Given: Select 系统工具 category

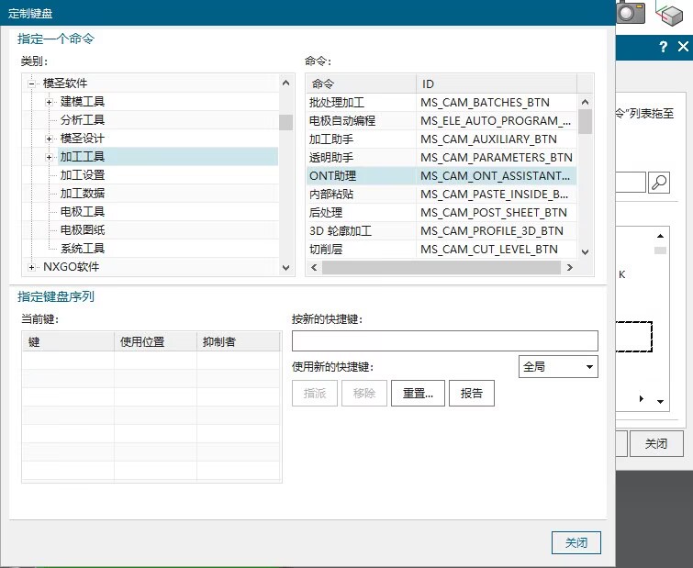Looking at the screenshot, I should click(83, 249).
